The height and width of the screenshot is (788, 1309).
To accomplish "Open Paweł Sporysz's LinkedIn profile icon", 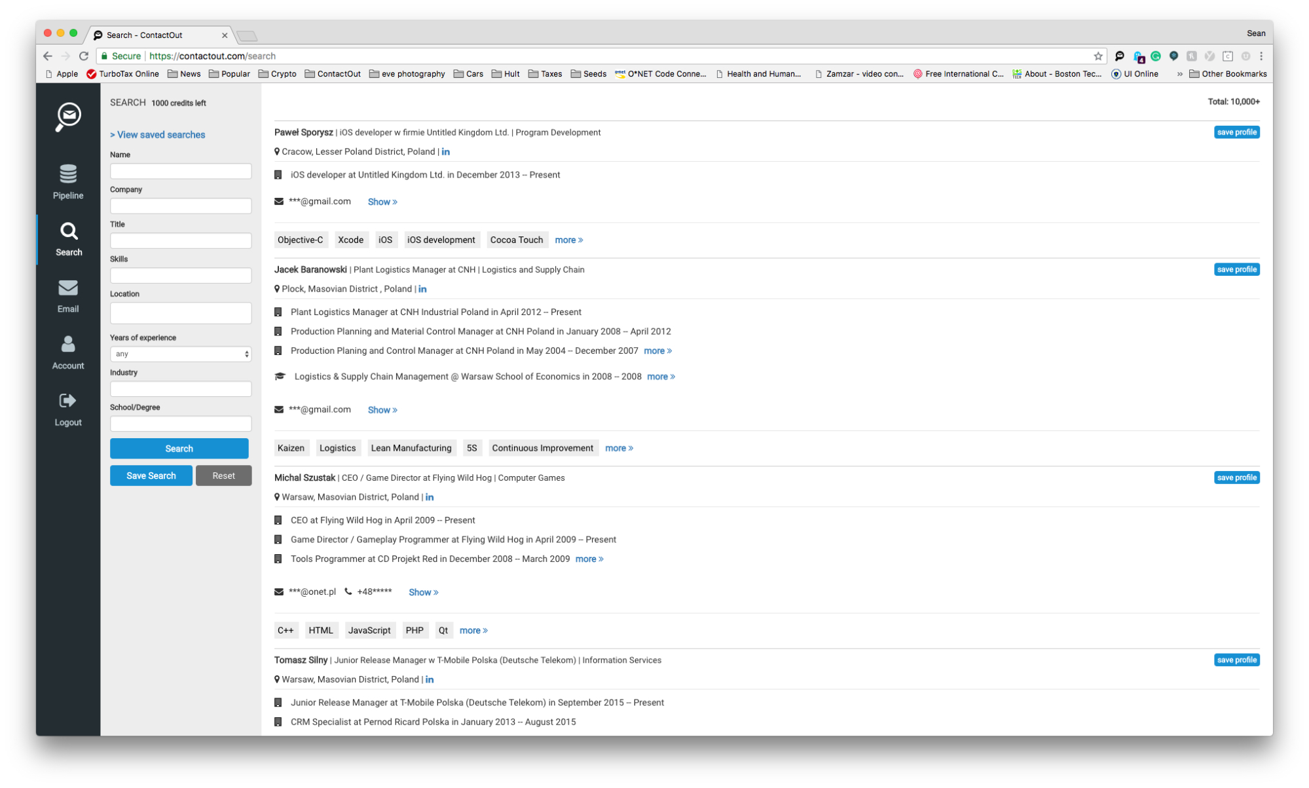I will (x=446, y=151).
